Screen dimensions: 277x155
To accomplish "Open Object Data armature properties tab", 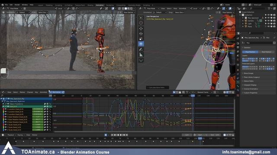I will 238,82.
